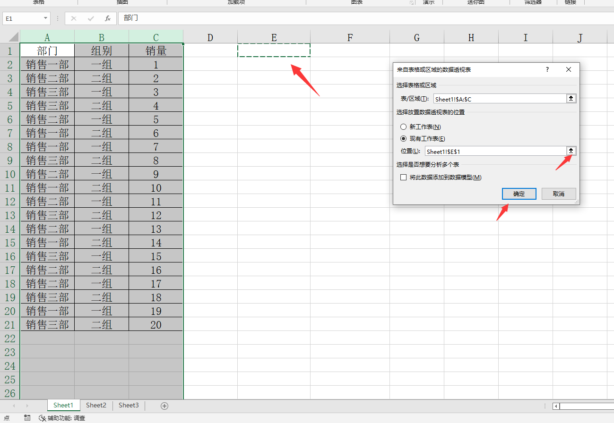Image resolution: width=614 pixels, height=423 pixels.
Task: Open the Name Box dropdown arrow
Action: (x=46, y=18)
